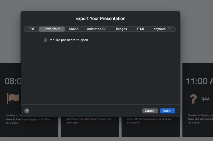
Task: Click the Guide her to Cleveland text on the right slide
Action: click(200, 115)
